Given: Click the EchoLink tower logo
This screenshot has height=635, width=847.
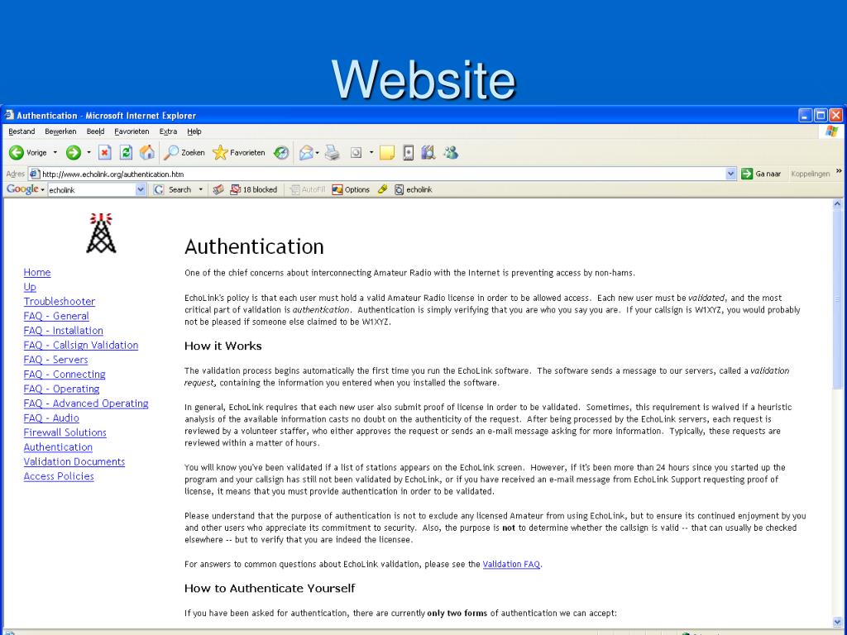Looking at the screenshot, I should click(101, 232).
